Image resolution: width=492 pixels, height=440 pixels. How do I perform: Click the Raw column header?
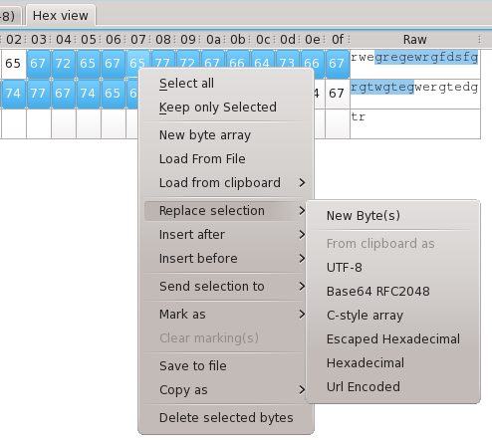pos(415,40)
